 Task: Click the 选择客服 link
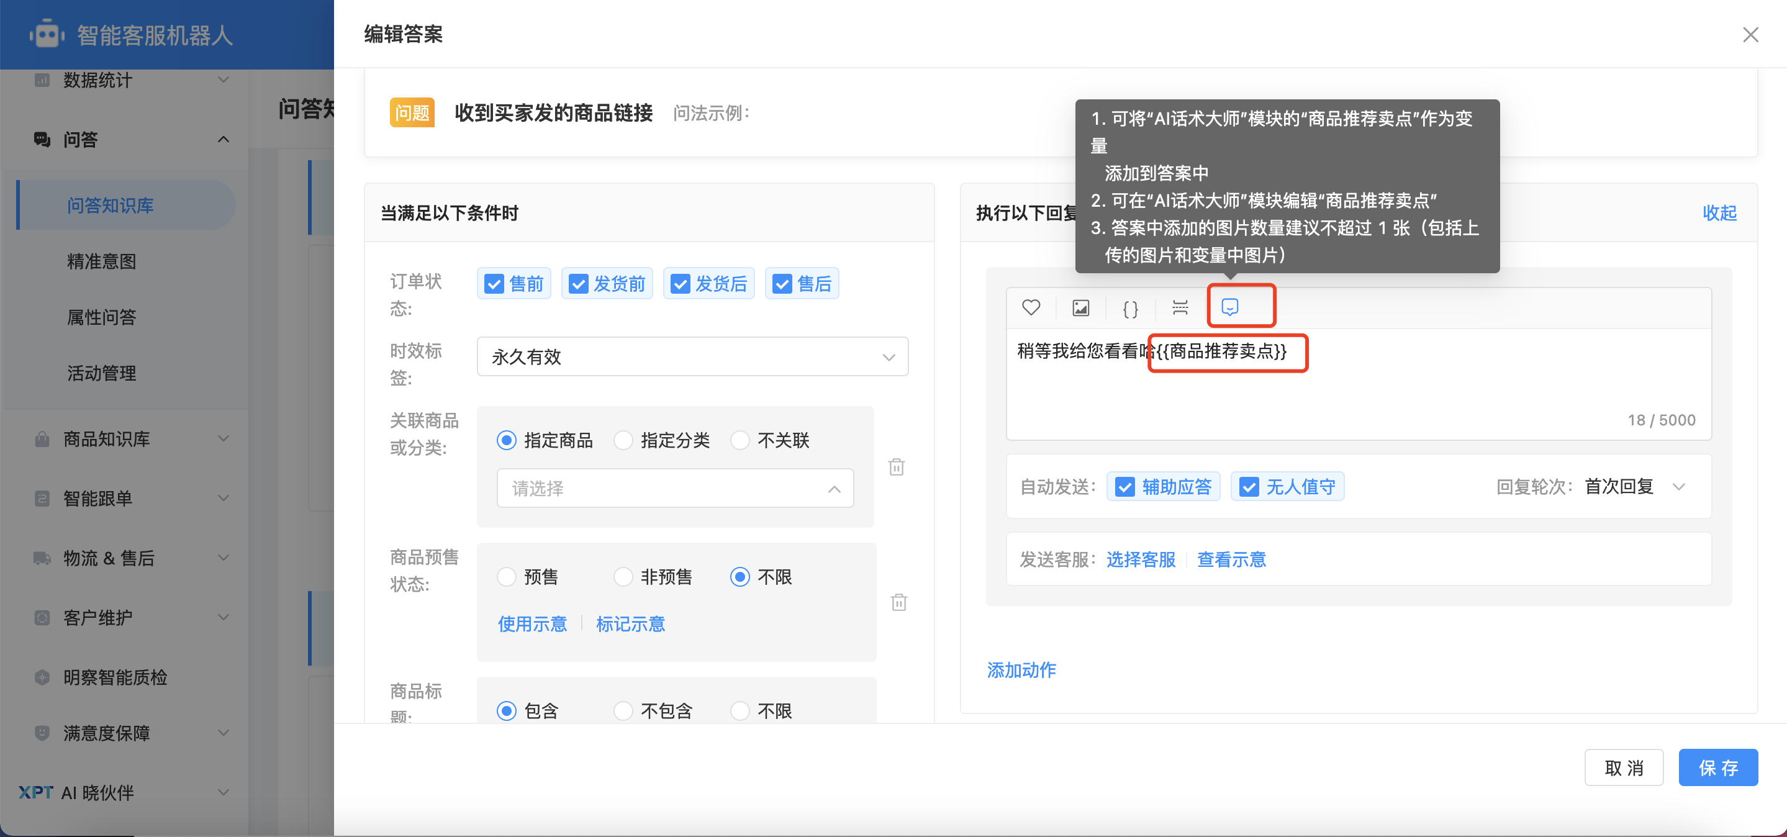(1141, 559)
